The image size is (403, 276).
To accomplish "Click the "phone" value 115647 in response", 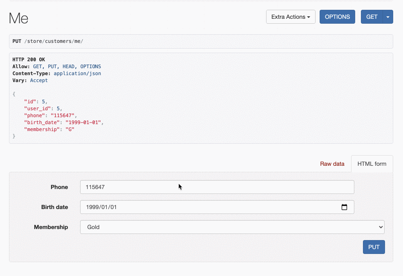I will [63, 116].
